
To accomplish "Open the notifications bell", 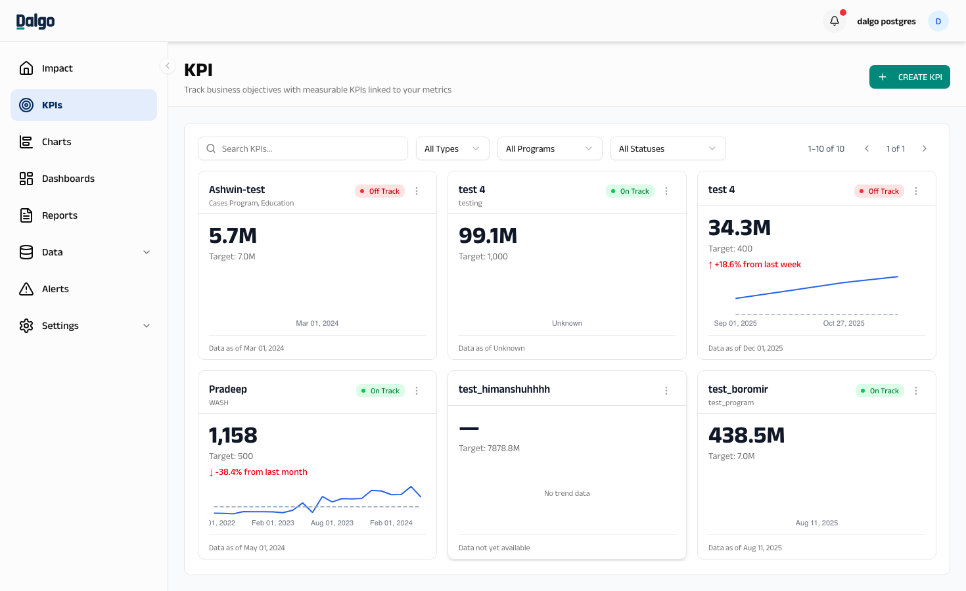I will pos(835,21).
